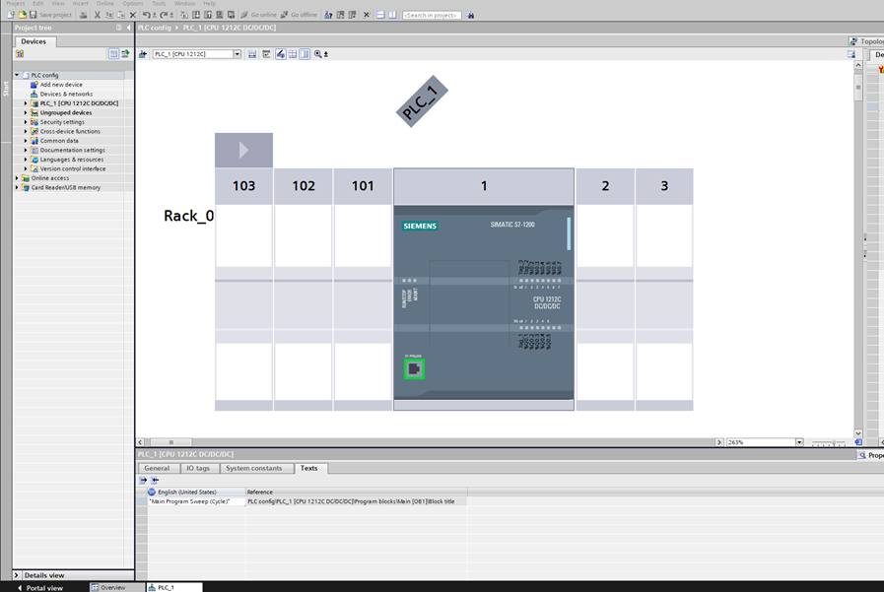Switch to the IO tags tab

(x=197, y=468)
